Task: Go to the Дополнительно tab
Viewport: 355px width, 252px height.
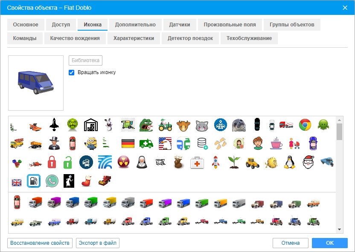Action: click(135, 25)
